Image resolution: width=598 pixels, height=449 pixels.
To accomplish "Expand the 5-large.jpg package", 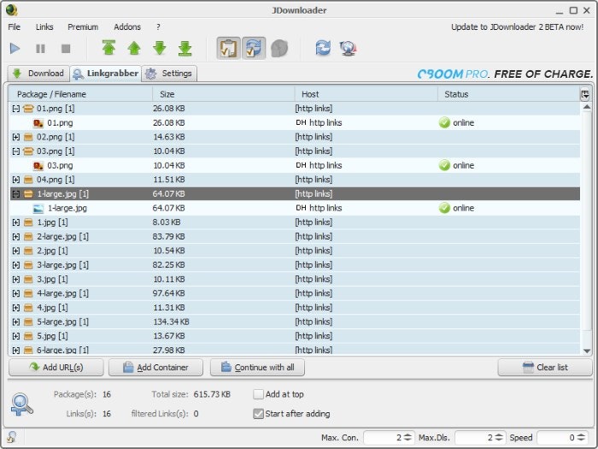I will click(15, 322).
